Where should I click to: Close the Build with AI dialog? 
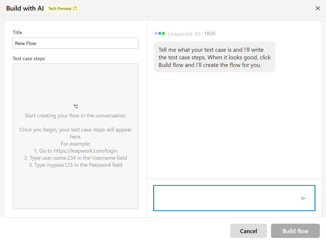click(318, 8)
